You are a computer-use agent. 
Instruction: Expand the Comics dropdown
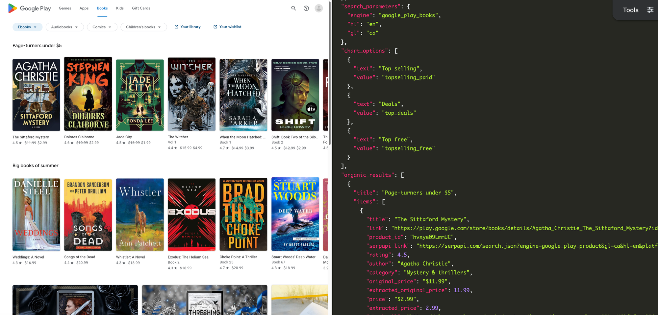(x=102, y=27)
